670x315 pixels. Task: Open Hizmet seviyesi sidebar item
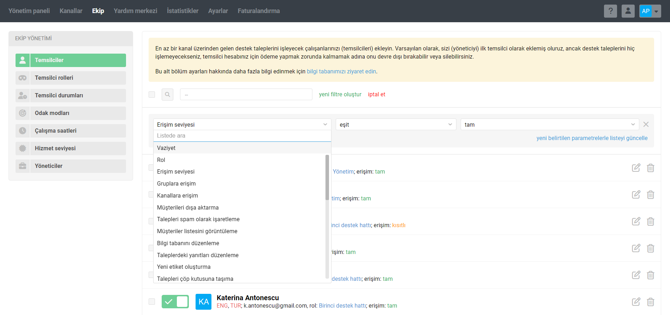71,149
